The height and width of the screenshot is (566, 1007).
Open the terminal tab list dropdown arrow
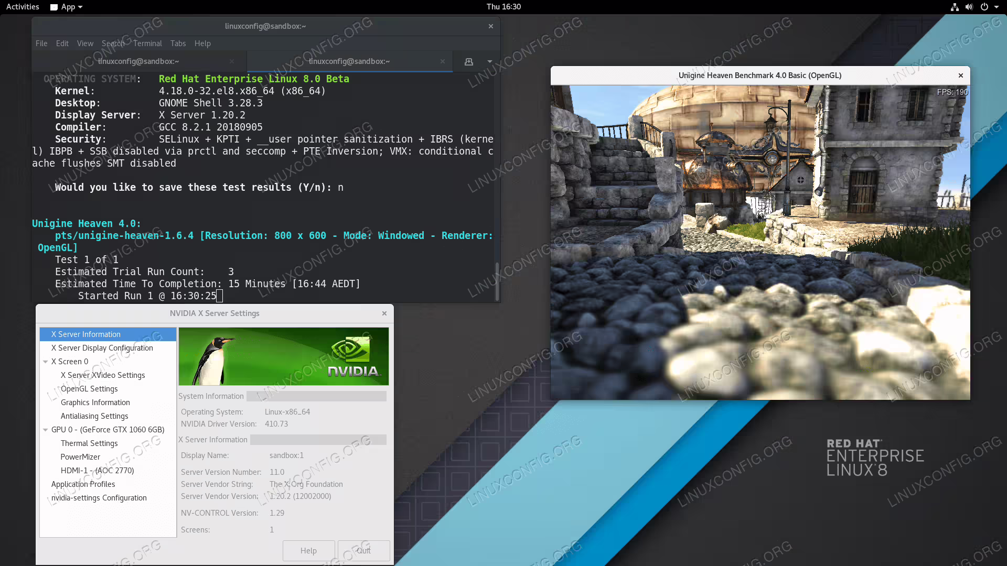(490, 61)
